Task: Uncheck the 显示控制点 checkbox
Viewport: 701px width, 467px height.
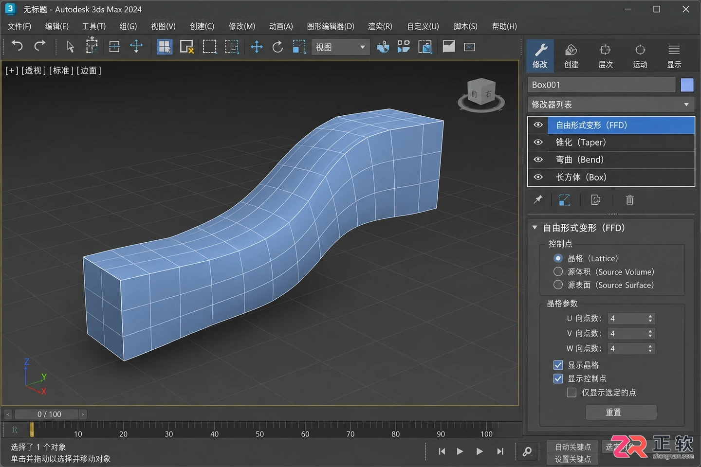Action: 558,378
